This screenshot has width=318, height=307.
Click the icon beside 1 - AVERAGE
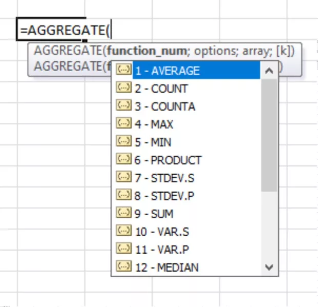124,70
